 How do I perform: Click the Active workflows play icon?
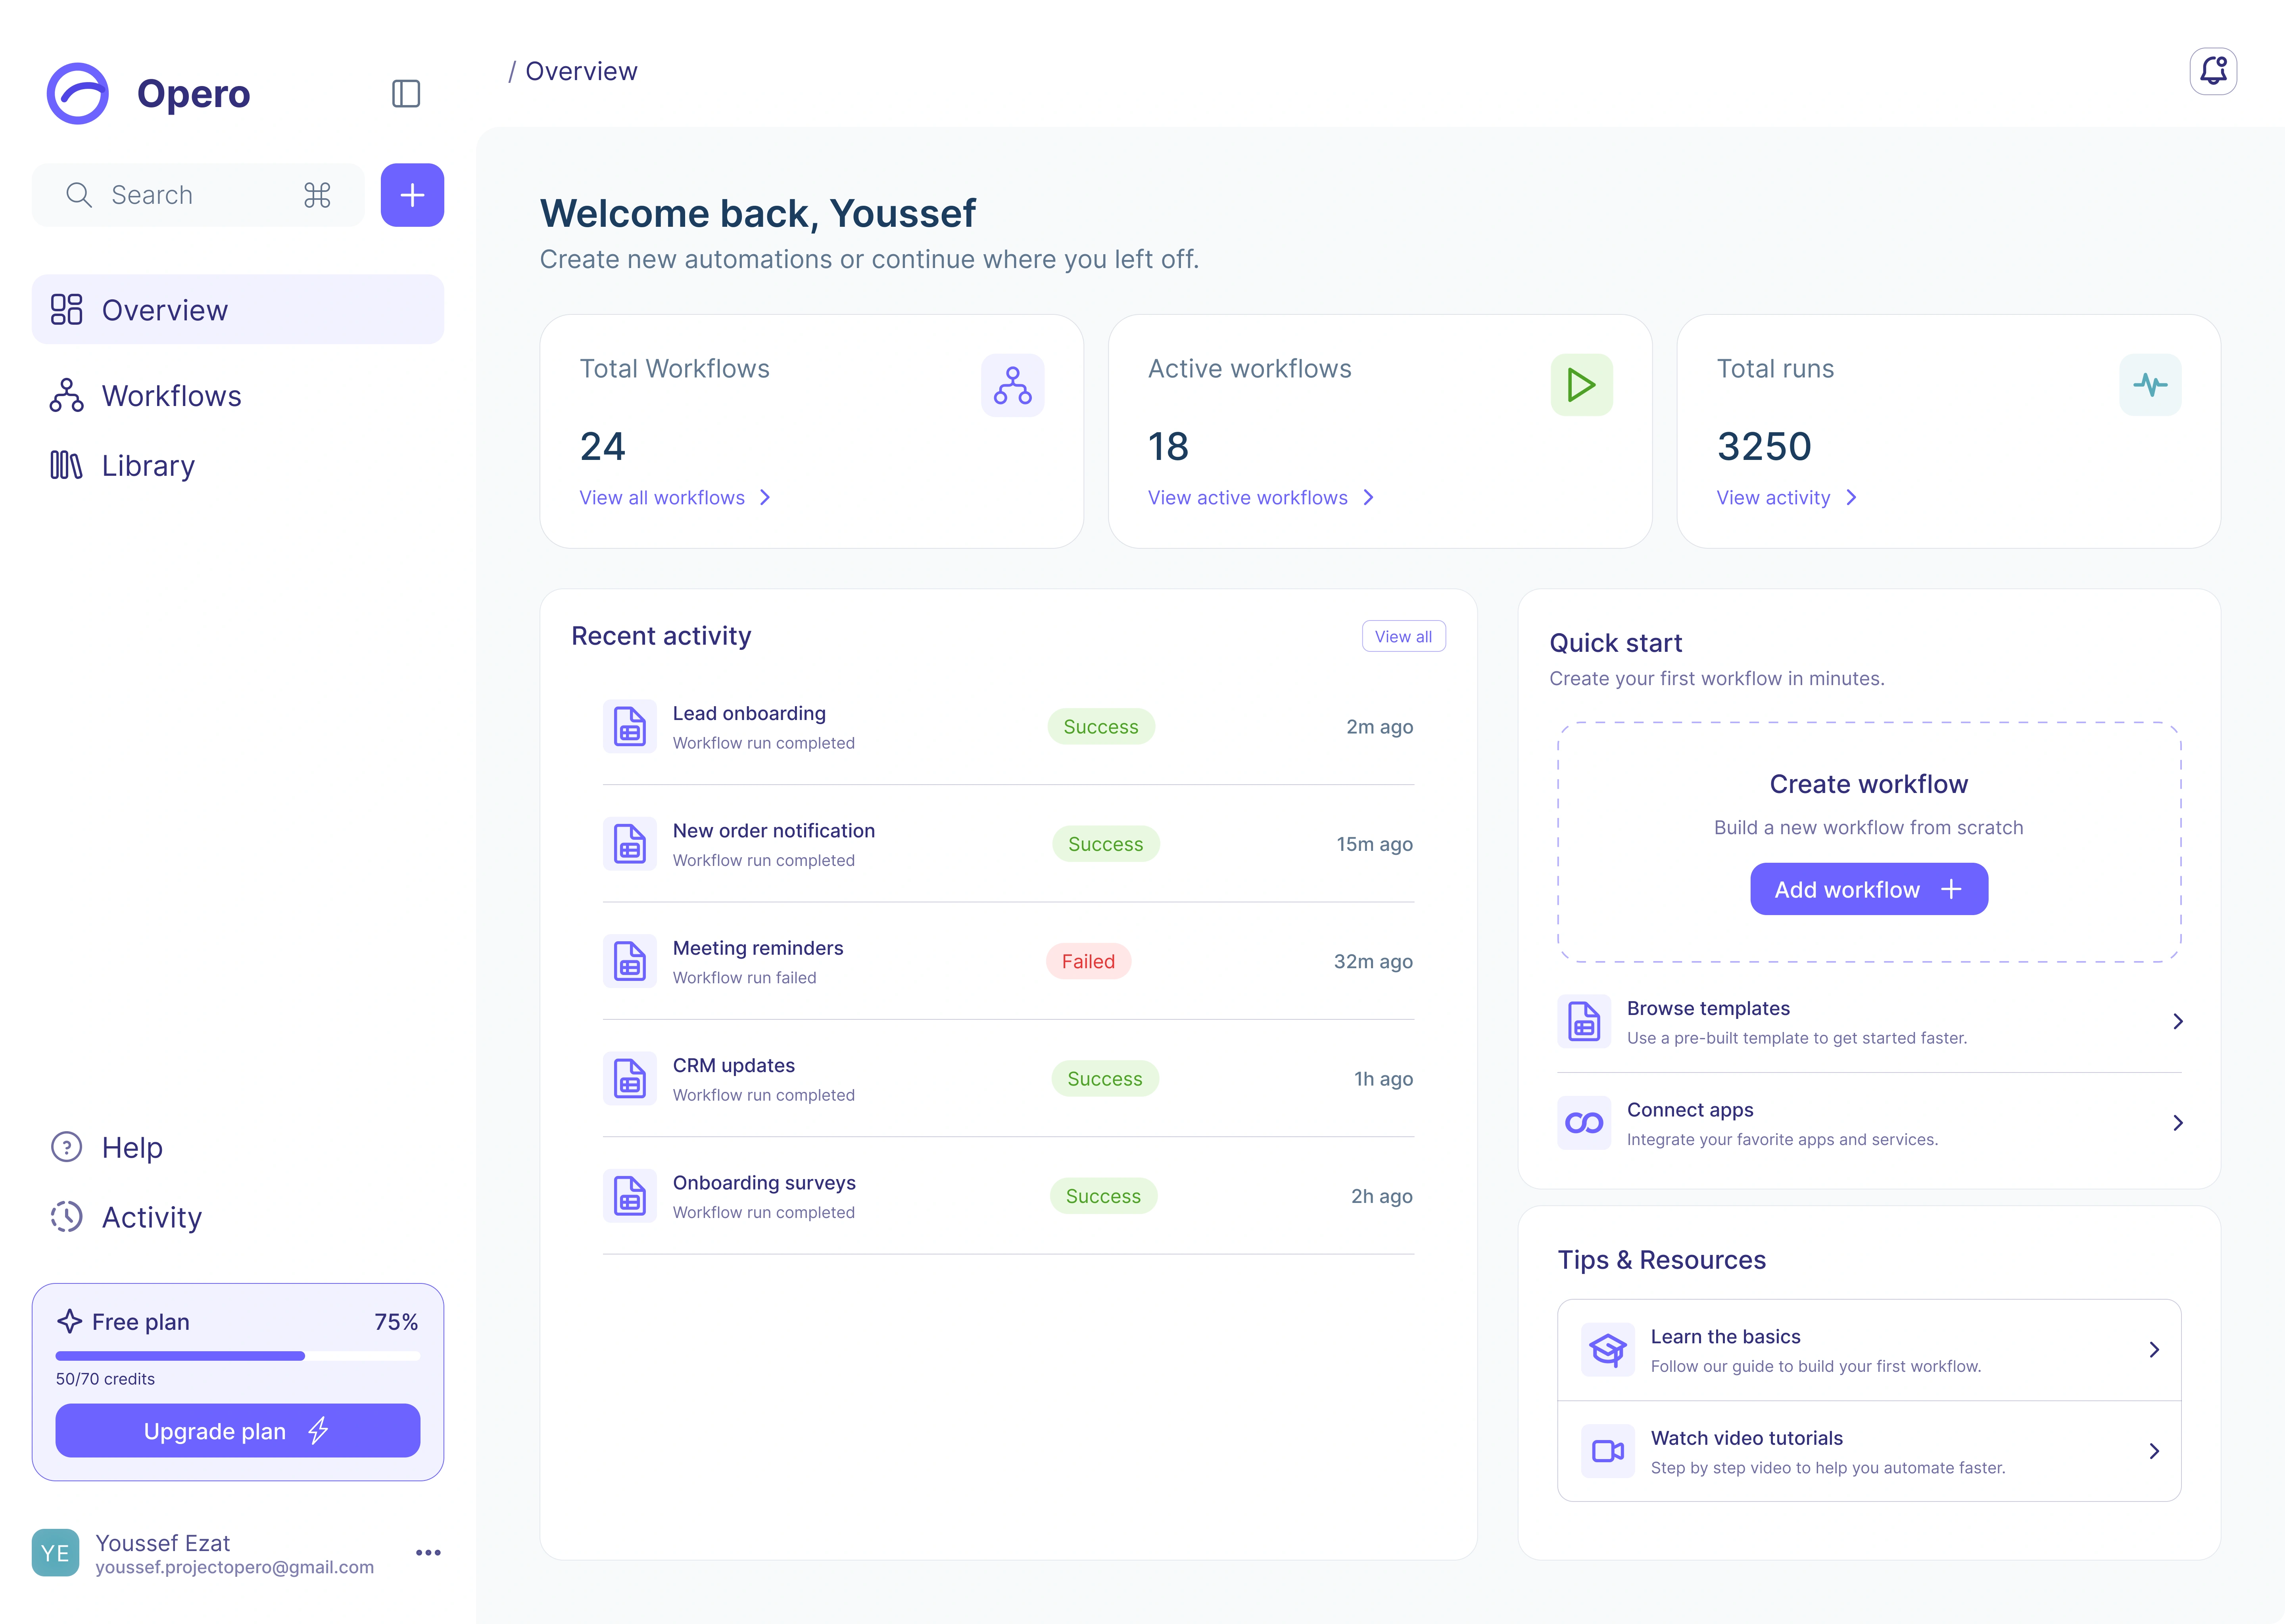tap(1581, 385)
